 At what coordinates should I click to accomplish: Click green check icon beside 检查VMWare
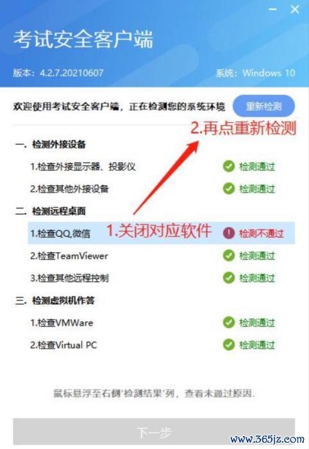tap(229, 323)
